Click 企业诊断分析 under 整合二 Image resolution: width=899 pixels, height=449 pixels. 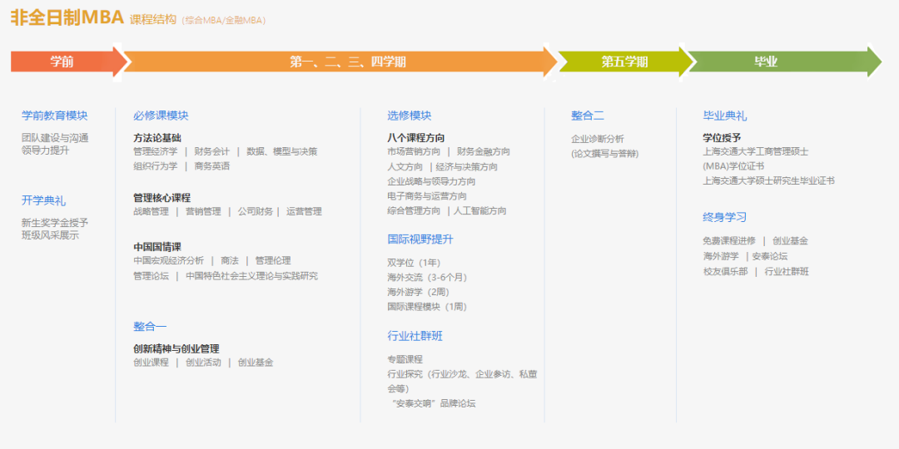[597, 139]
